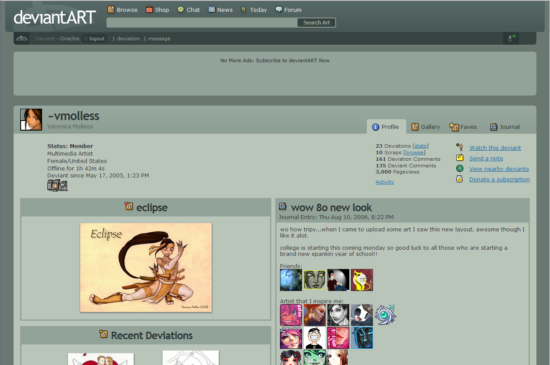
Task: Follow the Activity link
Action: coord(384,182)
